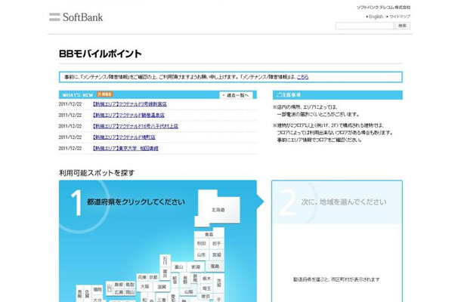Select 新潟 prefecture on the map
This screenshot has height=302, width=461.
click(x=196, y=267)
